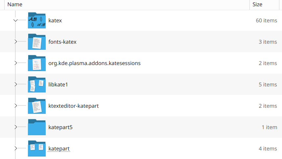Sort by the Name column header
The height and width of the screenshot is (159, 282).
tap(15, 5)
